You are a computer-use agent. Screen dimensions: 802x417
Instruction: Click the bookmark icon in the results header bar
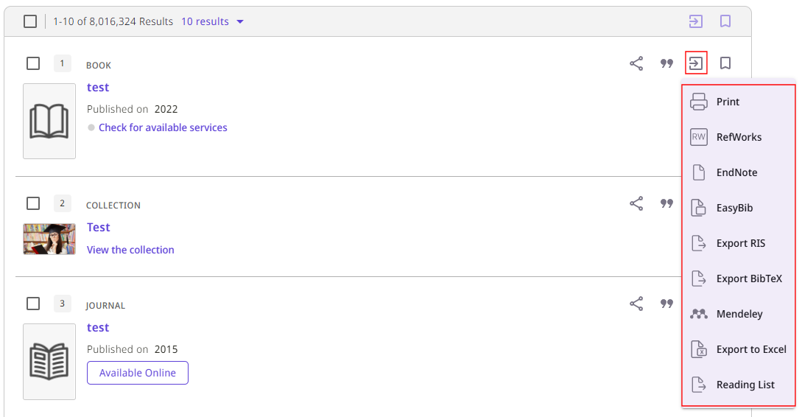725,21
